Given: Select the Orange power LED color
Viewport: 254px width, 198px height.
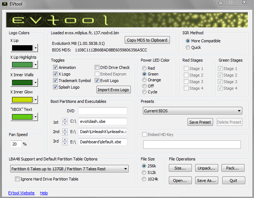Looking at the screenshot, I should (145, 80).
